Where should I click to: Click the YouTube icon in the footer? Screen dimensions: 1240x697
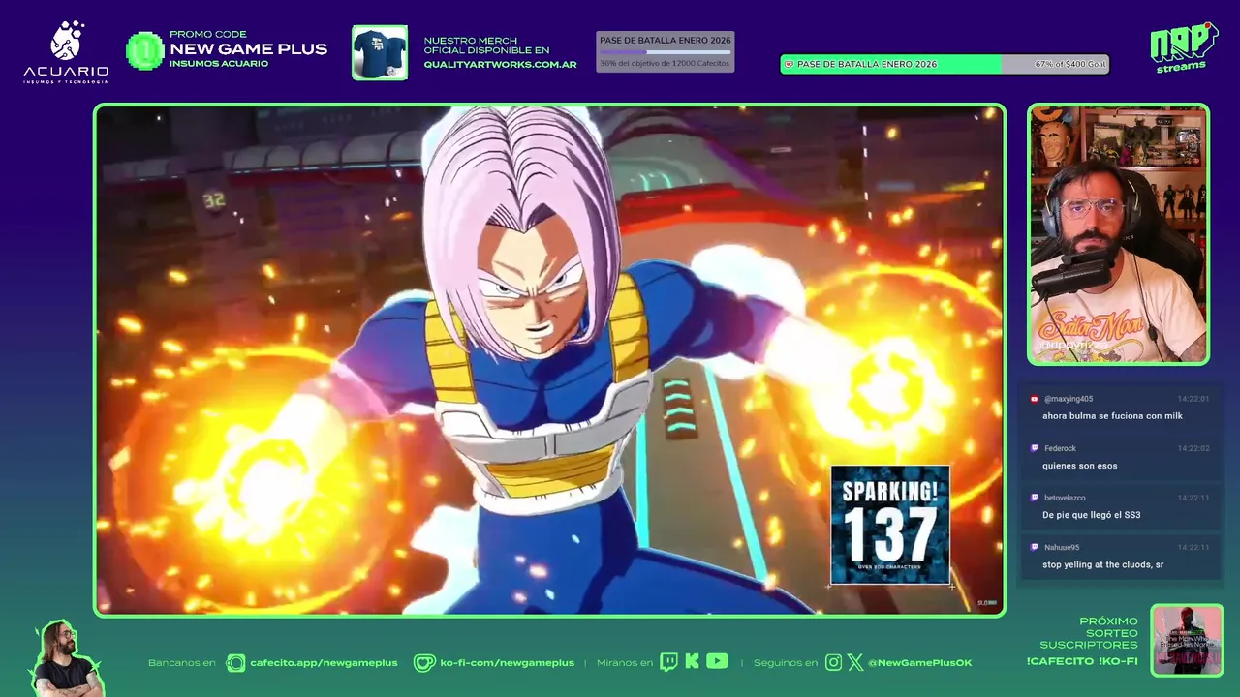(717, 661)
